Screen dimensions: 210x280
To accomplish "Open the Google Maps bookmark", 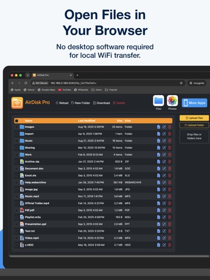I will click(x=47, y=90).
